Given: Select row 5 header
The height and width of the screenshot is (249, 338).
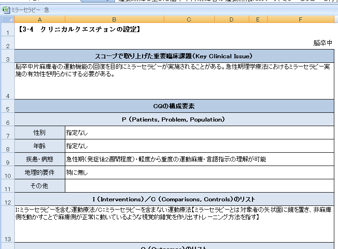Looking at the screenshot, I should coord(8,106).
